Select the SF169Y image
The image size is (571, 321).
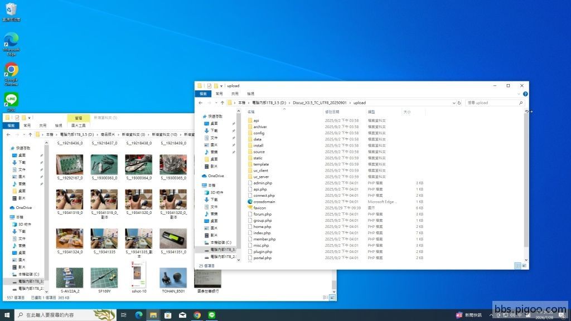[104, 280]
